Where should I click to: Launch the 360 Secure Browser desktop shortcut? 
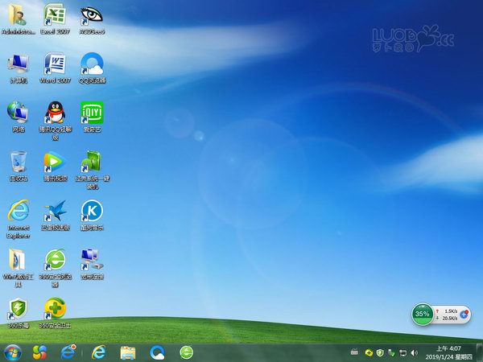click(55, 268)
